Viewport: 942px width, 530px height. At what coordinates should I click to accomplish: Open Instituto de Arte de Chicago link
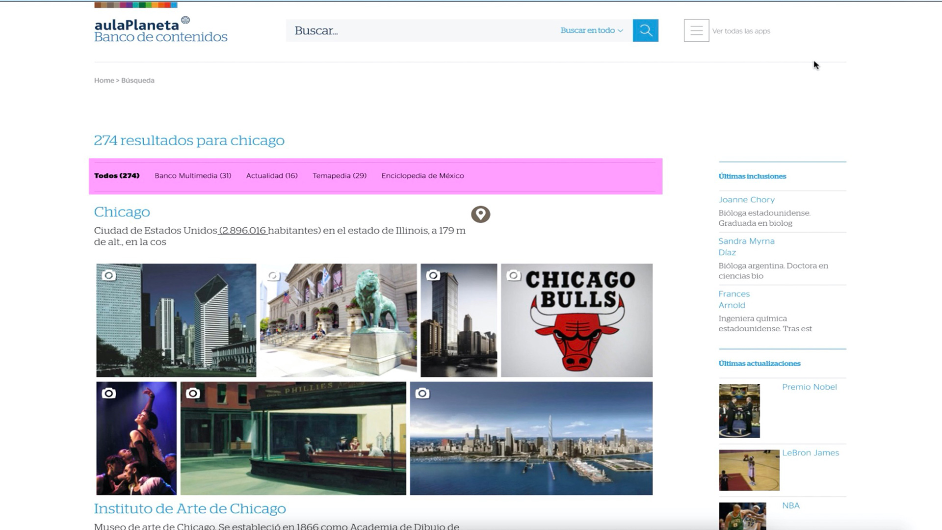[190, 509]
